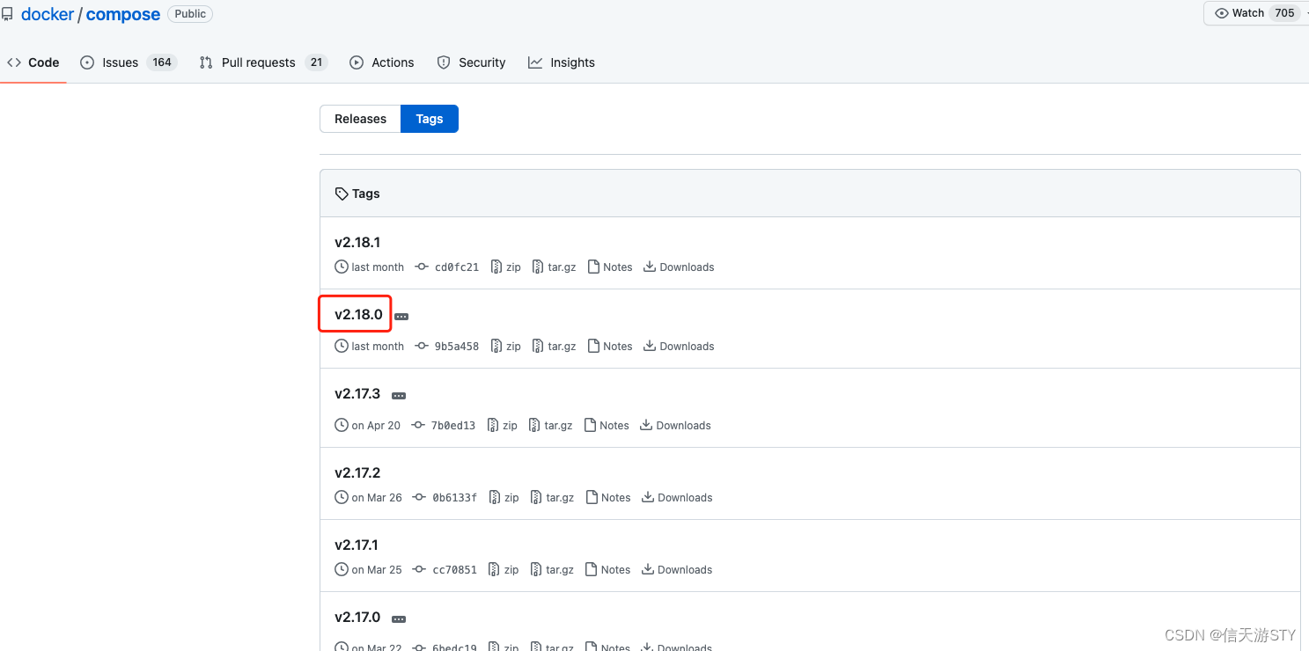The width and height of the screenshot is (1309, 651).
Task: Click the clock icon under v2.17.1
Action: pyautogui.click(x=342, y=569)
